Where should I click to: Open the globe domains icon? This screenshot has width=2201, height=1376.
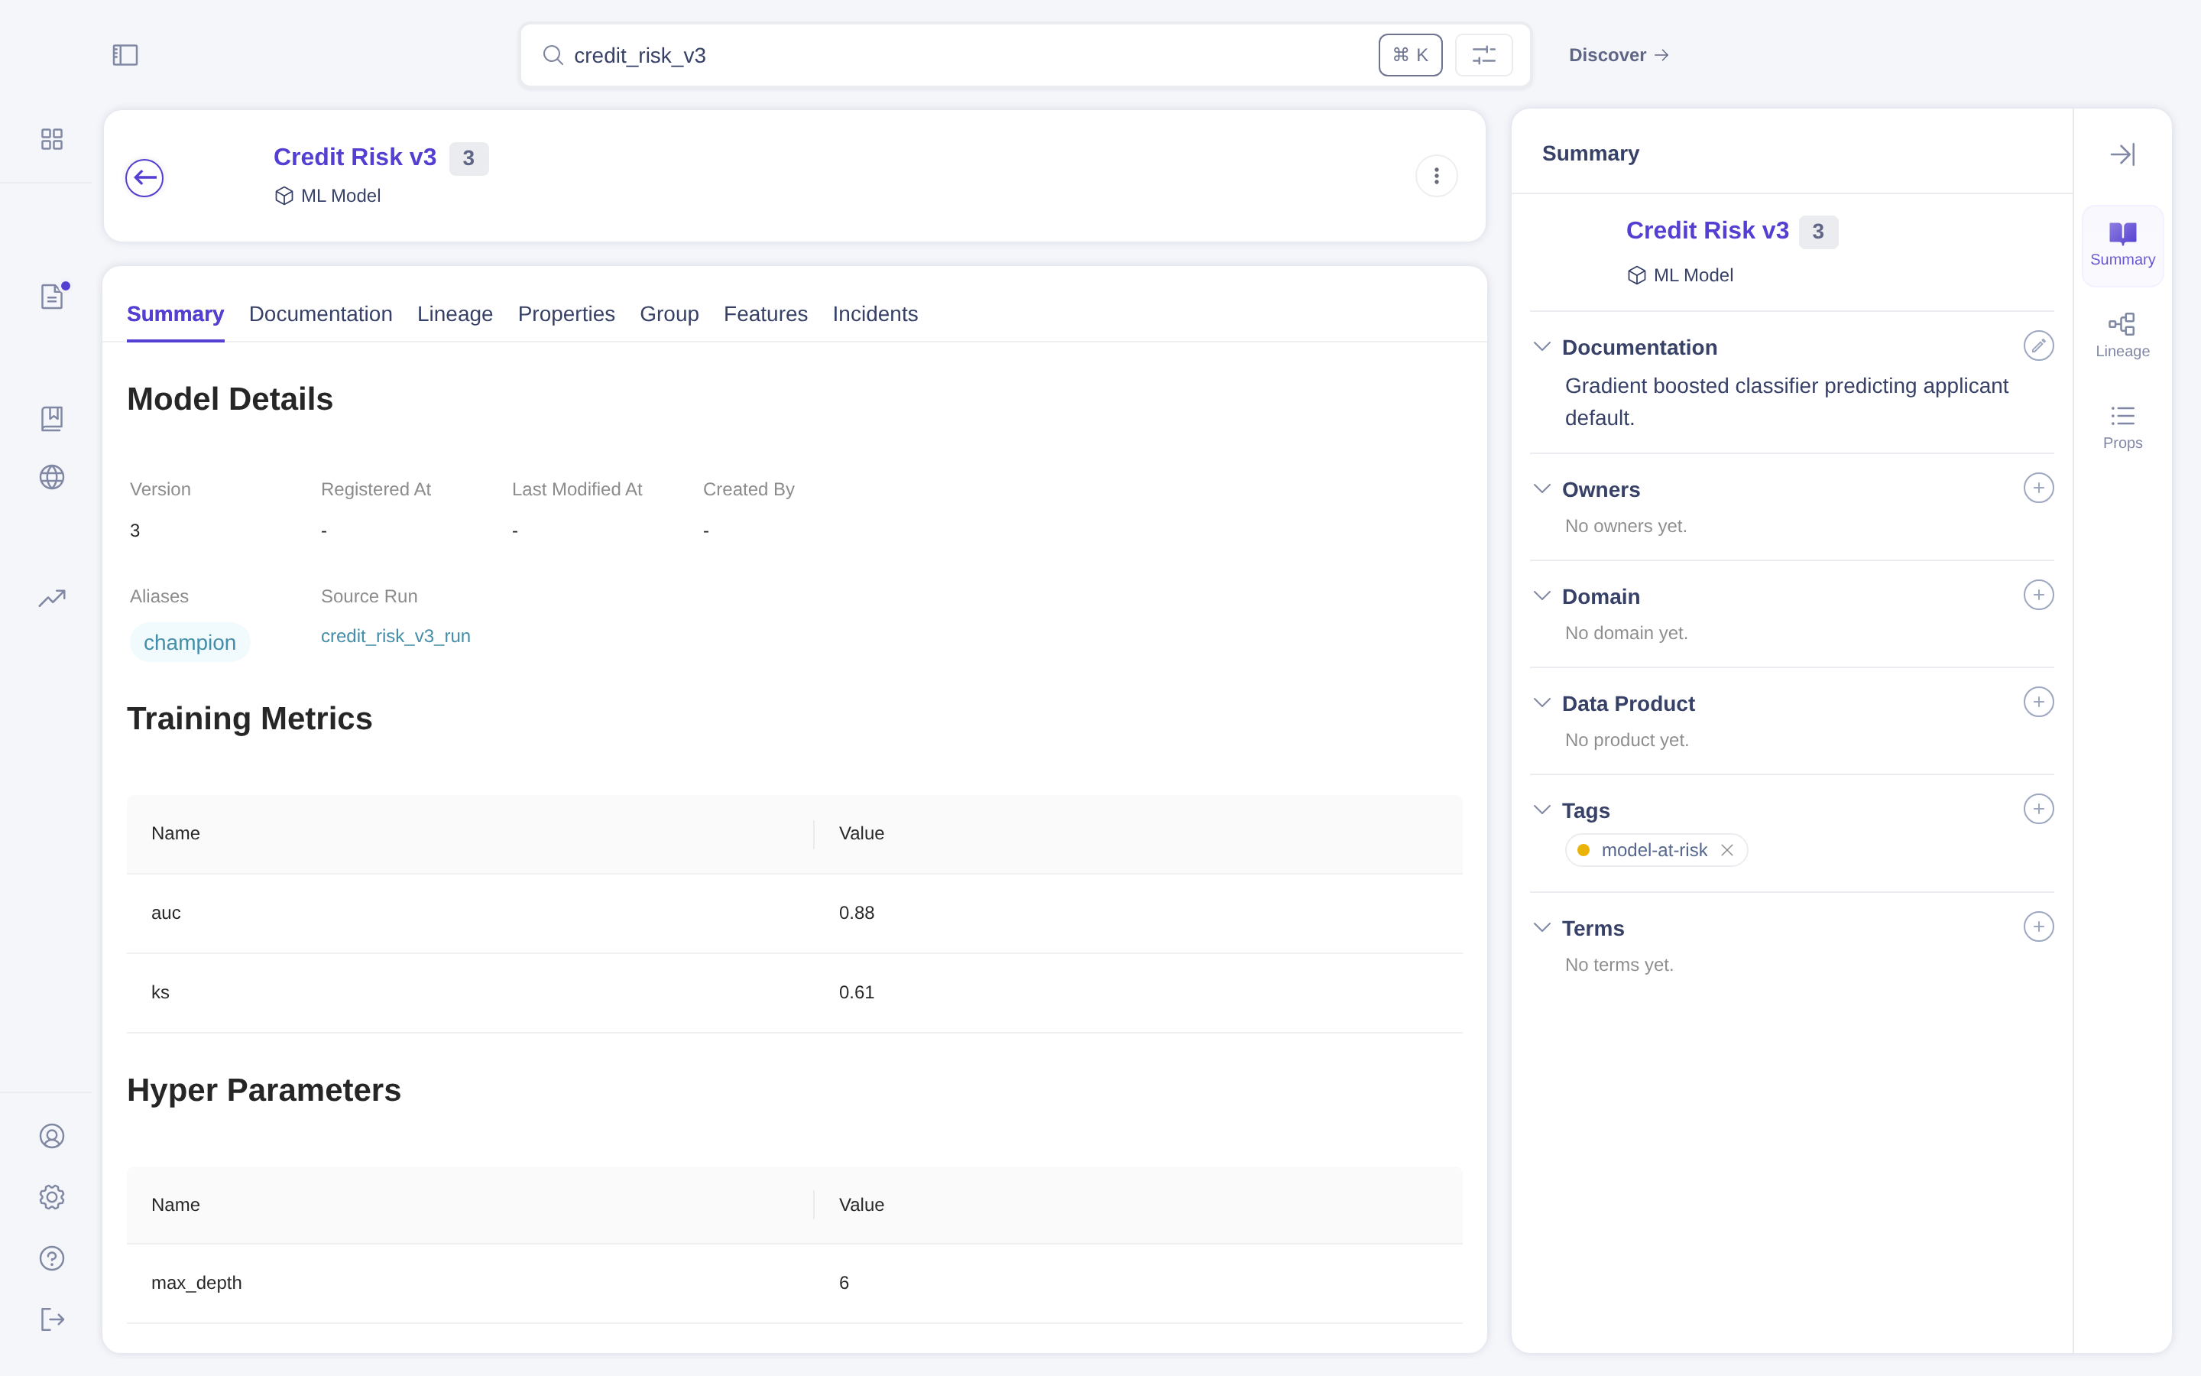point(52,477)
